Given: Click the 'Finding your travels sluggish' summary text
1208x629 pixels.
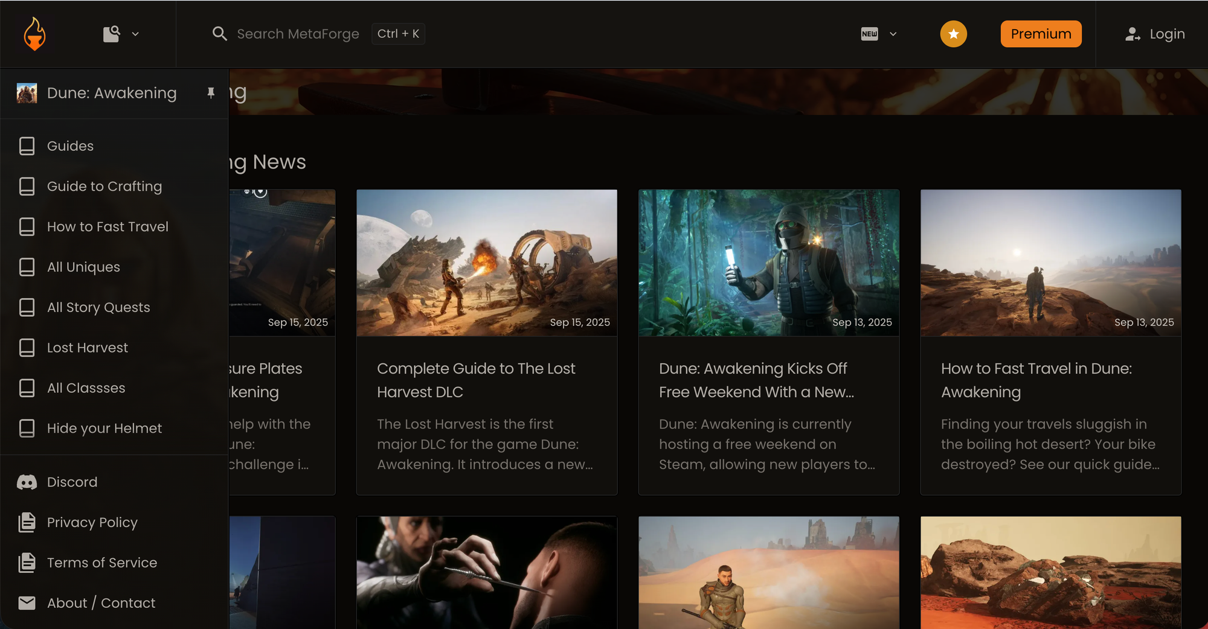Looking at the screenshot, I should point(1050,444).
